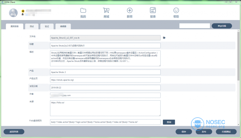
Task: Open the 我的 folder icon
Action: [x=83, y=10]
